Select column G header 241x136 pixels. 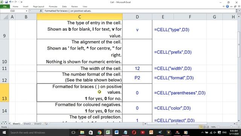point(215,17)
